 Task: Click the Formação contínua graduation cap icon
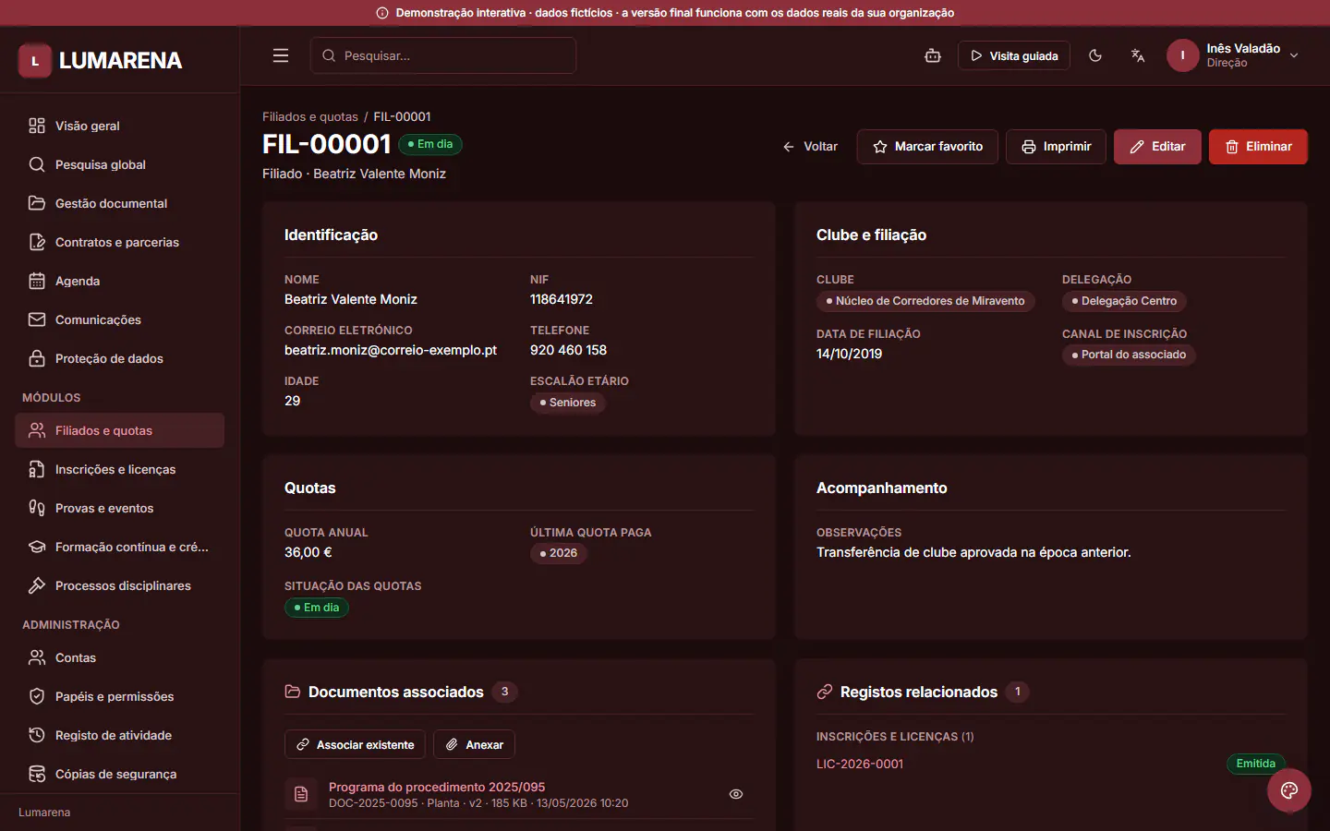tap(37, 547)
